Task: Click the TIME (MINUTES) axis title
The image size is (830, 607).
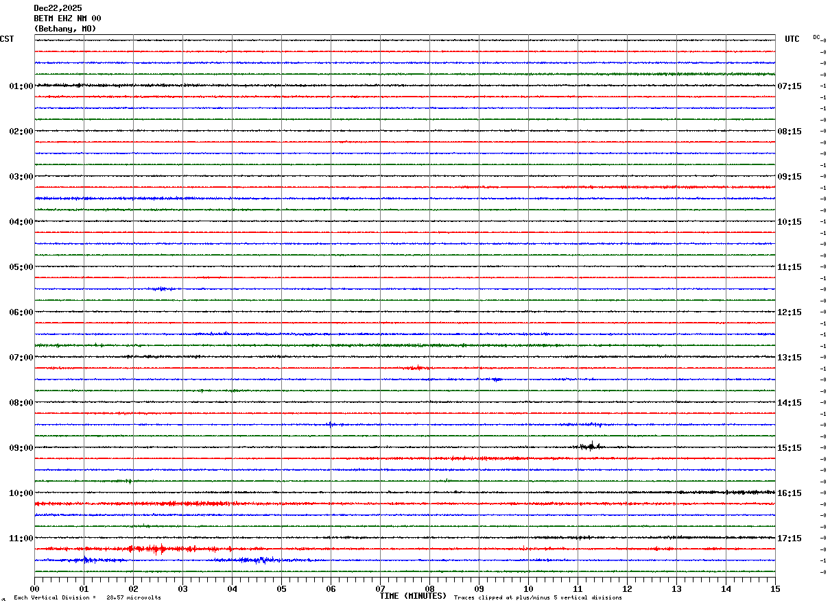Action: tap(413, 596)
